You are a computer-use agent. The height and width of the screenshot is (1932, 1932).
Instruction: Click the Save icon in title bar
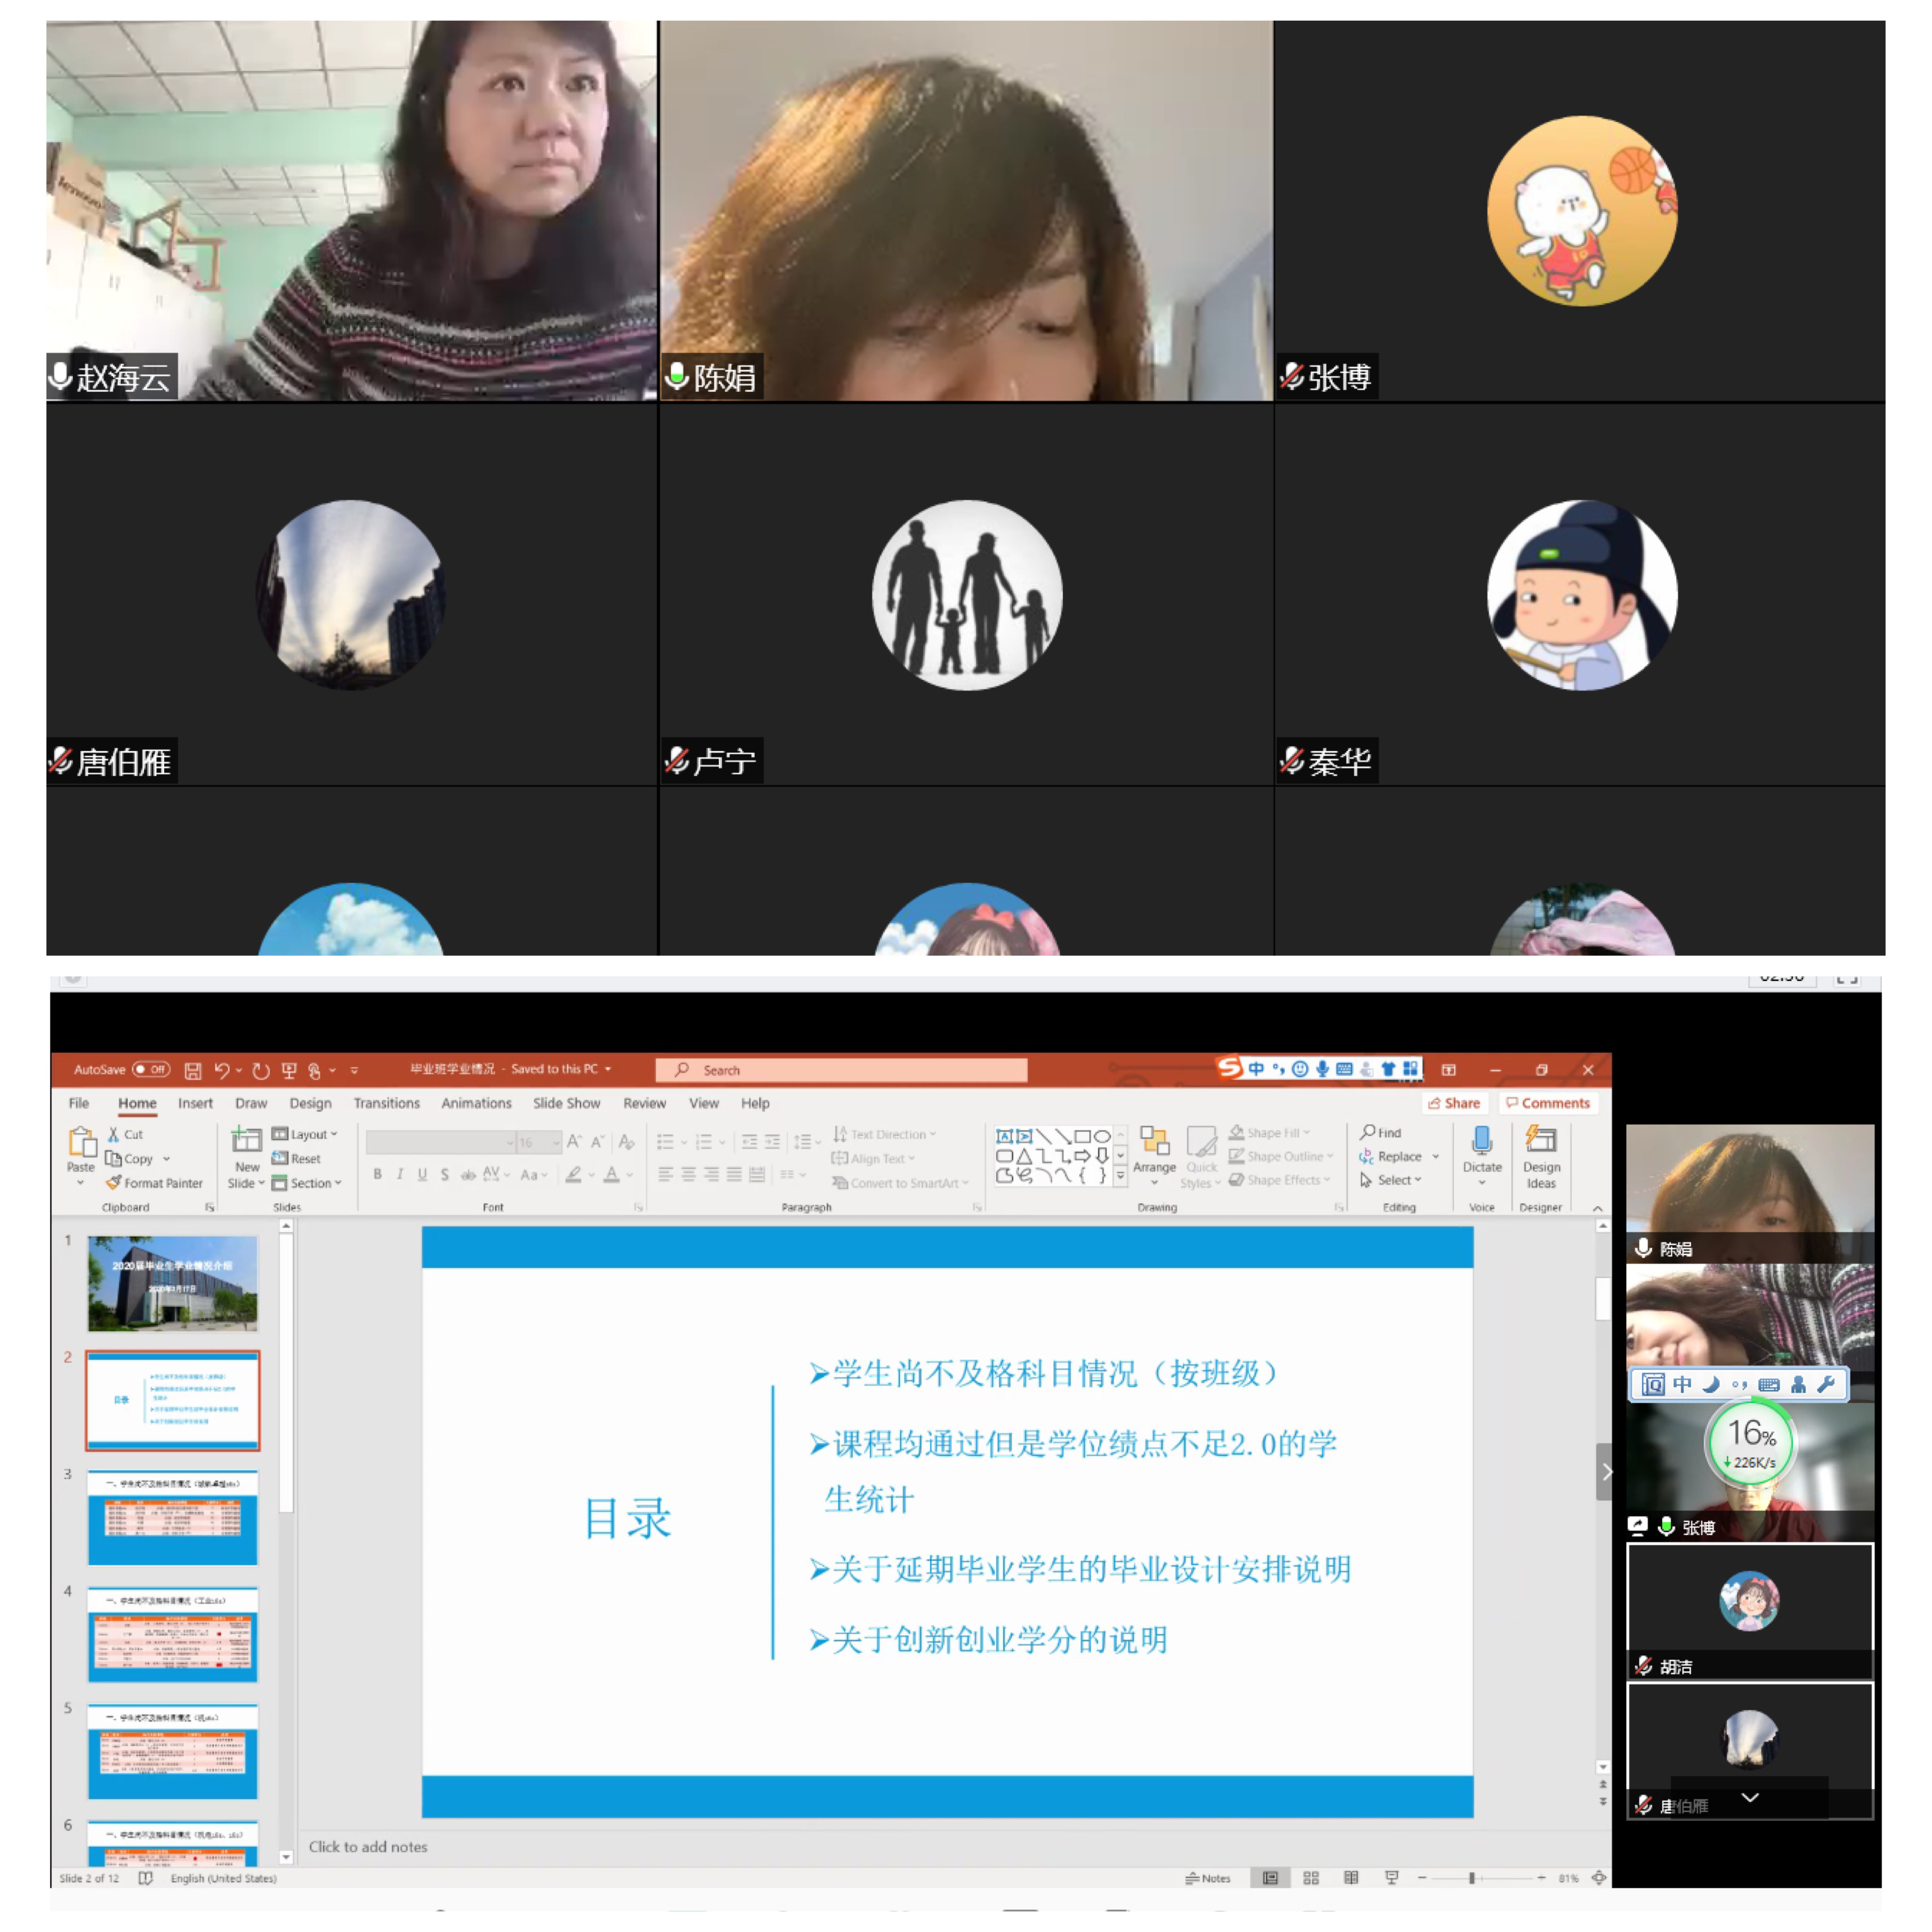[193, 1070]
